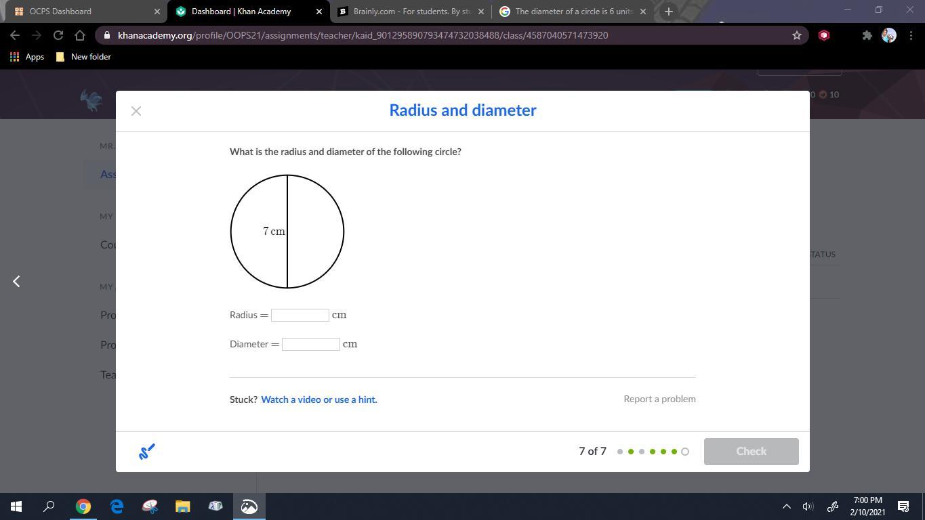Click the Apps shortcut in bookmarks bar

(x=27, y=57)
